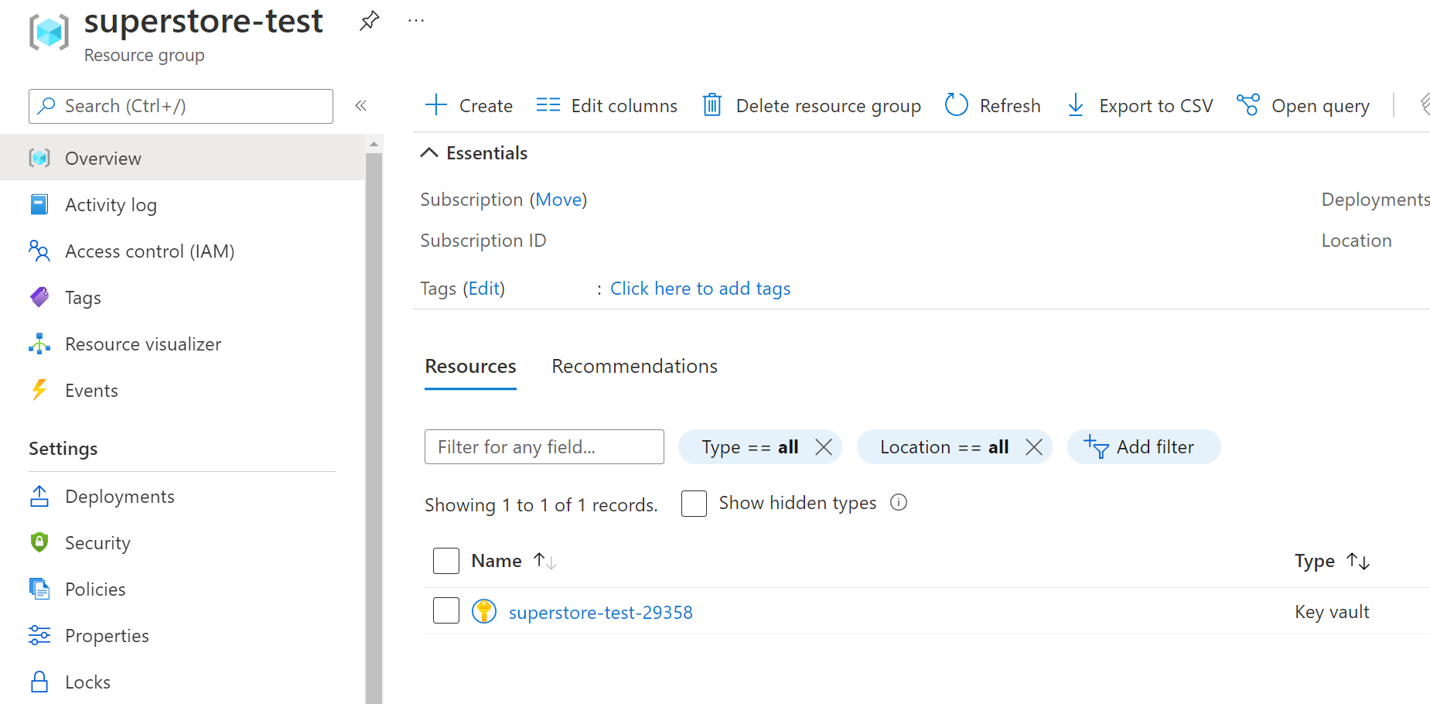Remove the Location filter with X
Image resolution: width=1430 pixels, height=704 pixels.
click(1034, 447)
